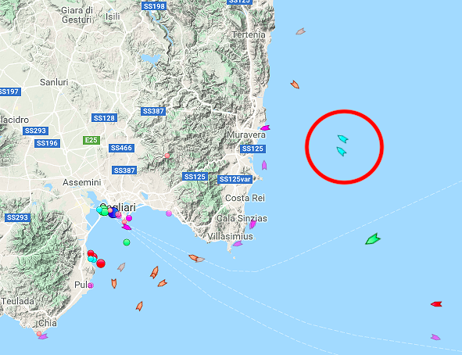This screenshot has width=462, height=355.
Task: Click the pink dot marker near SS387 mountains
Action: [167, 156]
